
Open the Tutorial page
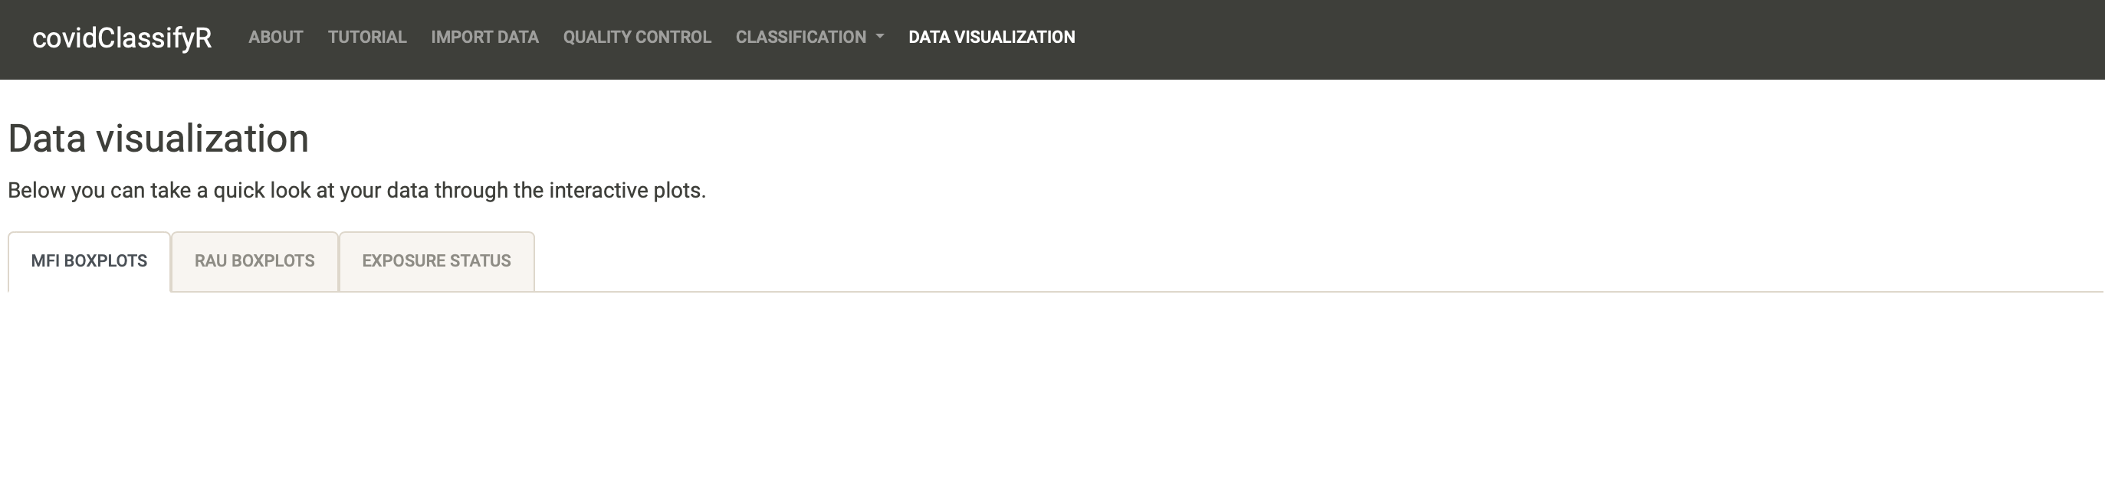[367, 37]
